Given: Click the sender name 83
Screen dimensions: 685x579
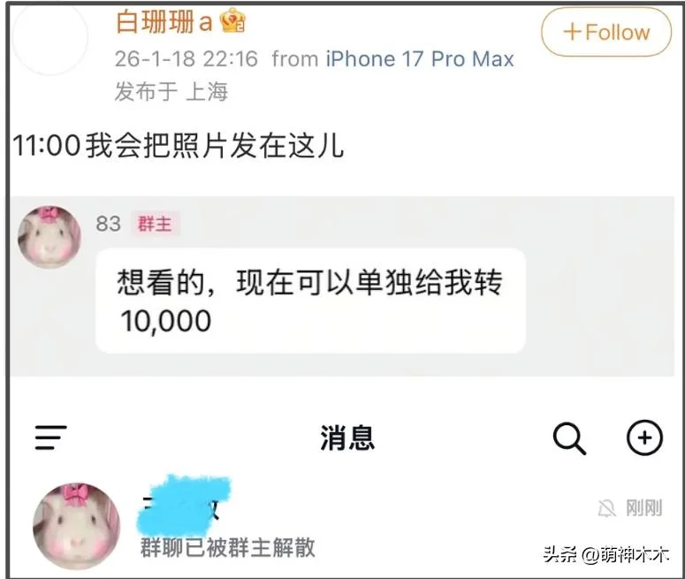Looking at the screenshot, I should [109, 224].
